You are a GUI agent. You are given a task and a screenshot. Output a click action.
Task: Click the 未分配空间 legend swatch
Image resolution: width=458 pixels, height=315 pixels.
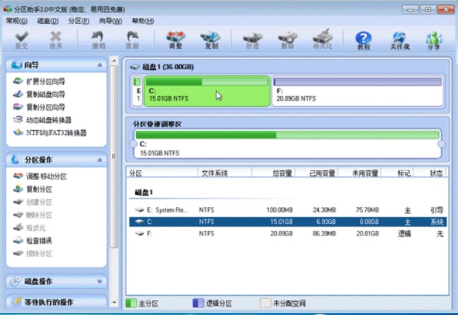click(266, 303)
